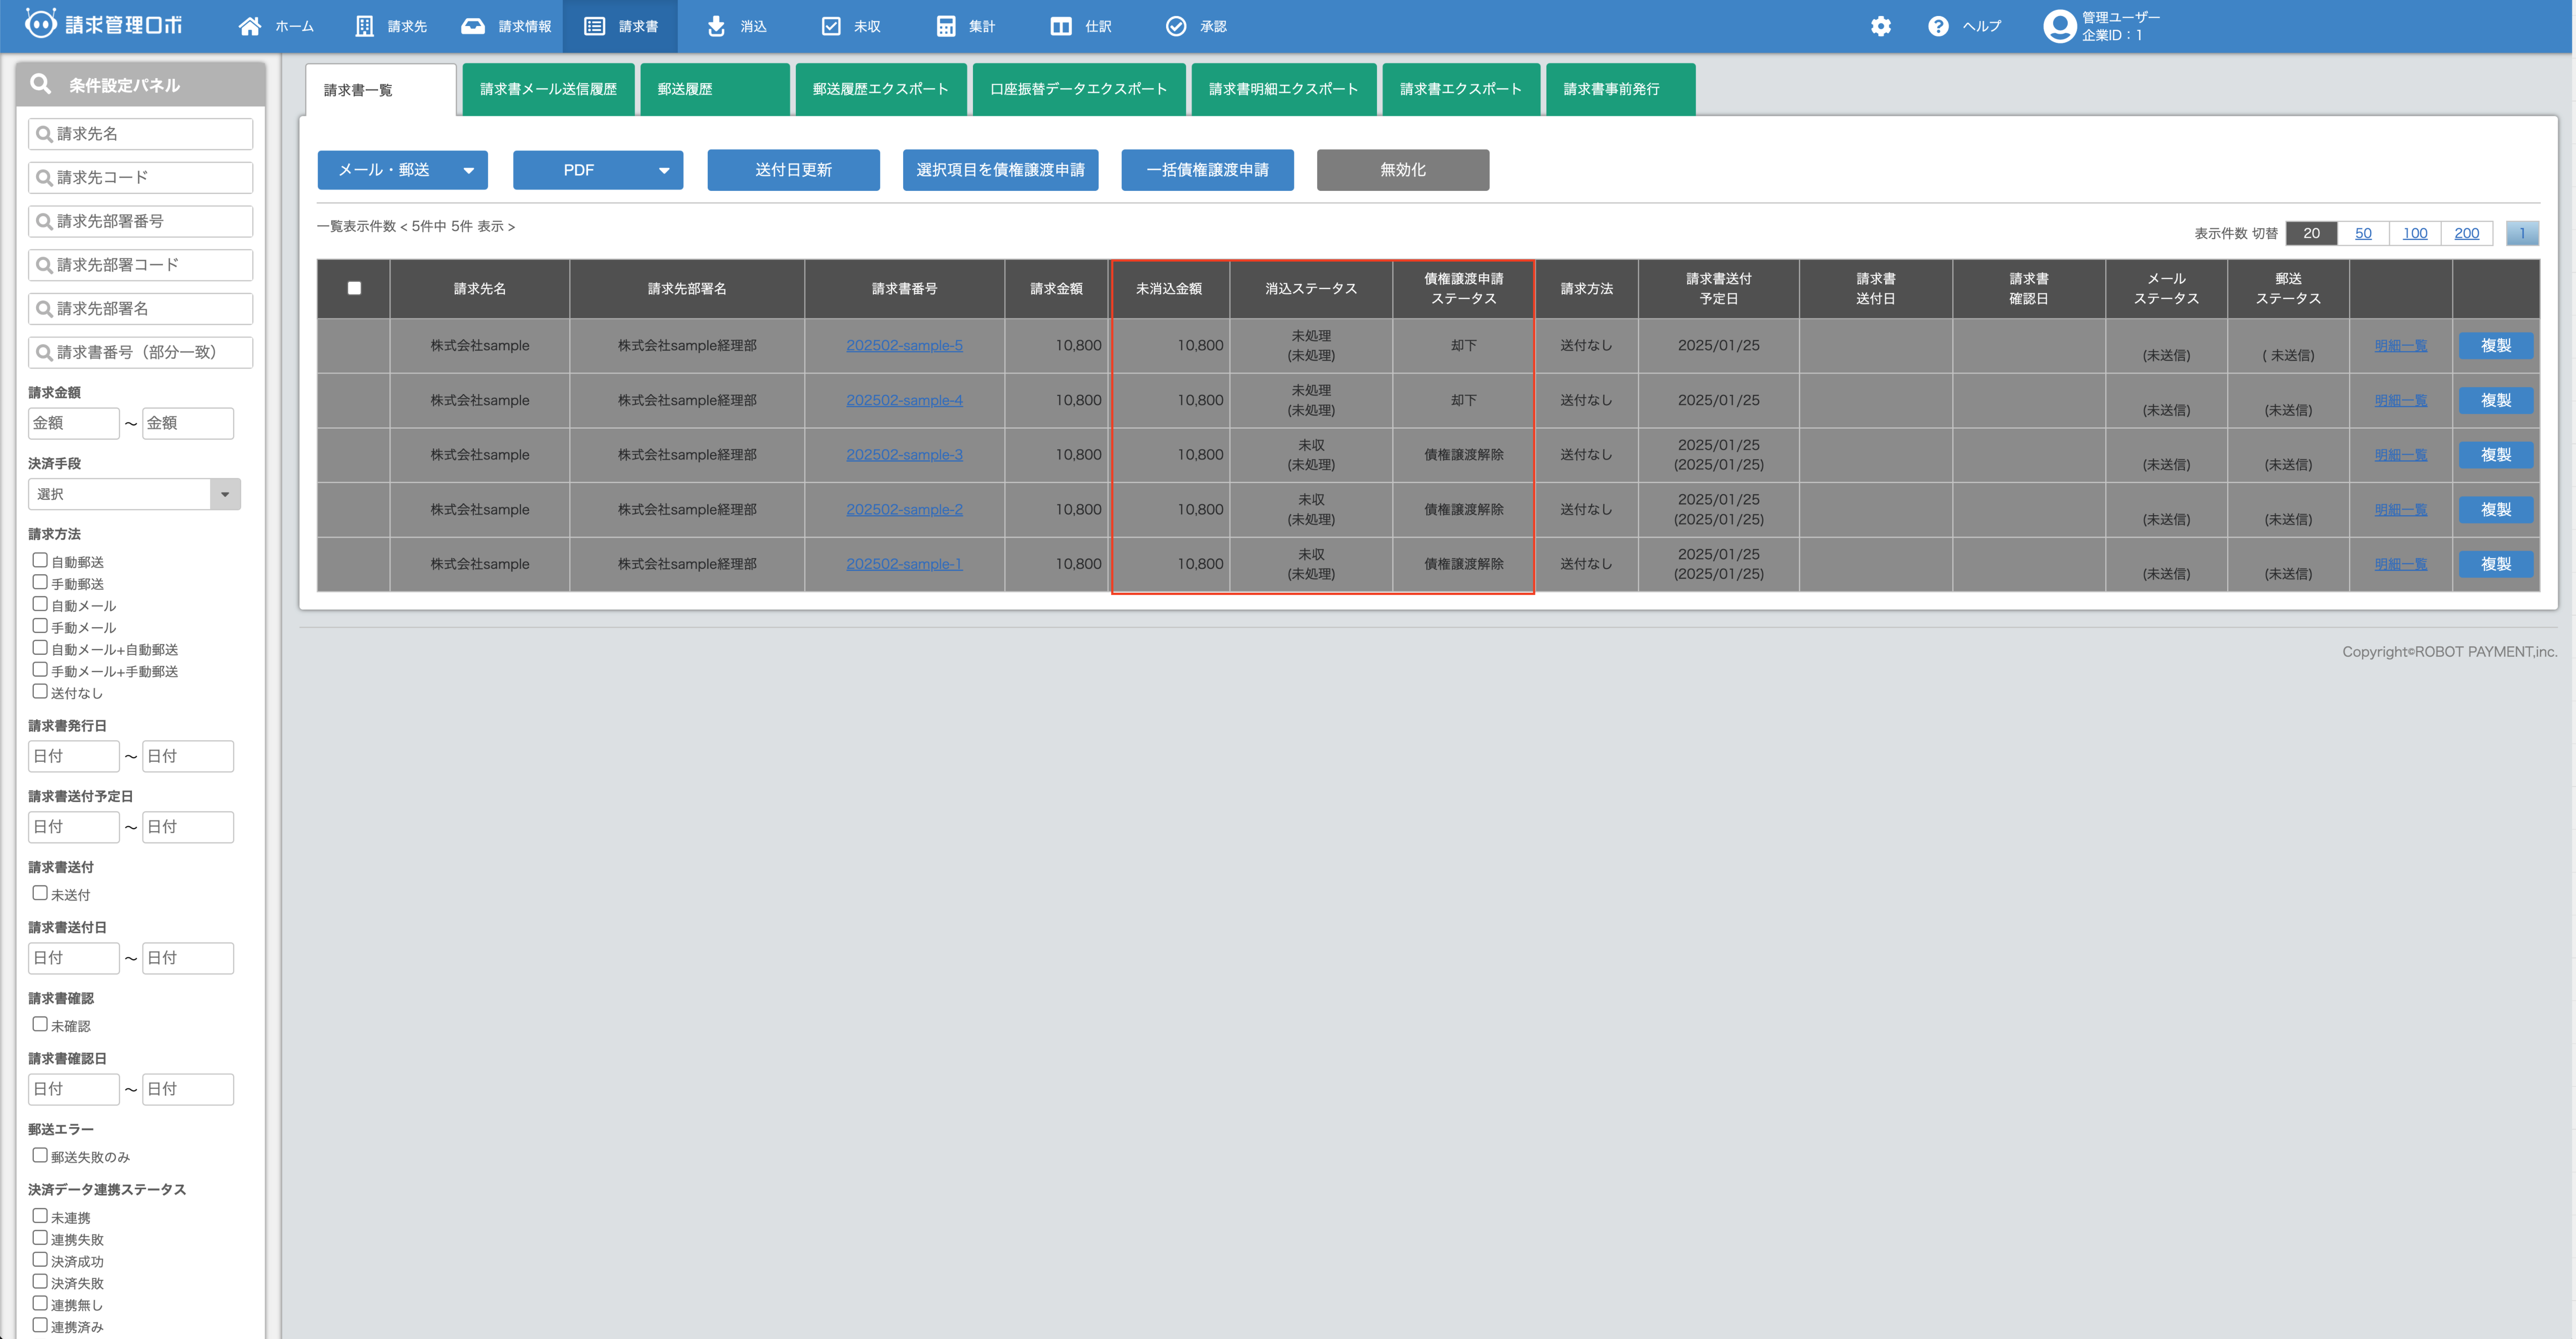The width and height of the screenshot is (2576, 1339).
Task: Open settings gear icon in the header
Action: [1881, 26]
